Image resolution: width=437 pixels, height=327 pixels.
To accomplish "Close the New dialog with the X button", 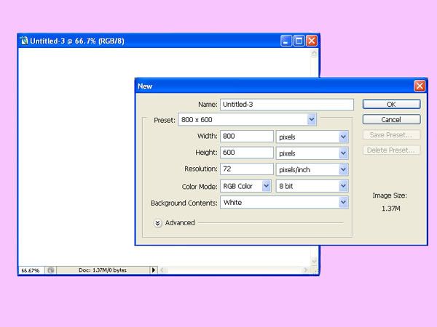I will coord(420,86).
